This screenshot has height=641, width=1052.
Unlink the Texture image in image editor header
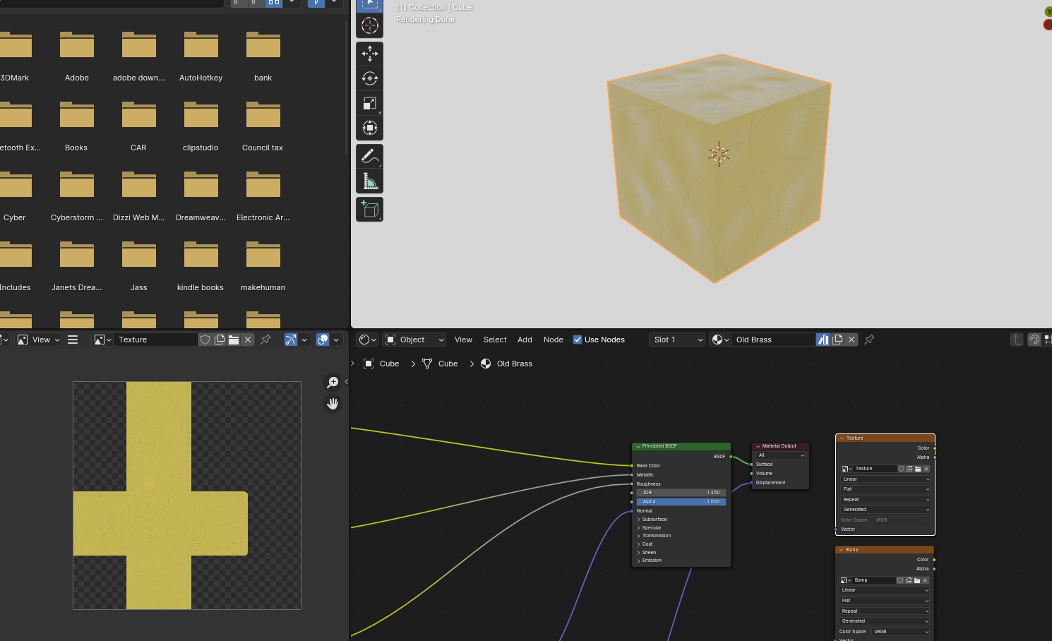248,340
